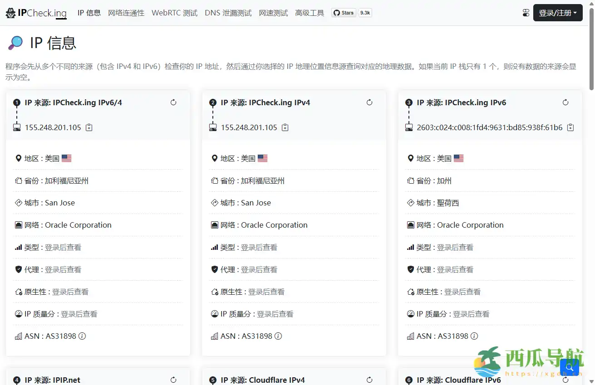Copy the IPv4 address in the first card
Viewport: 595px width, 385px height.
pyautogui.click(x=89, y=127)
